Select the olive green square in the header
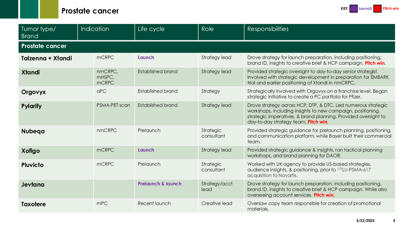Viewport: 402px width, 226px height. (x=49, y=9)
